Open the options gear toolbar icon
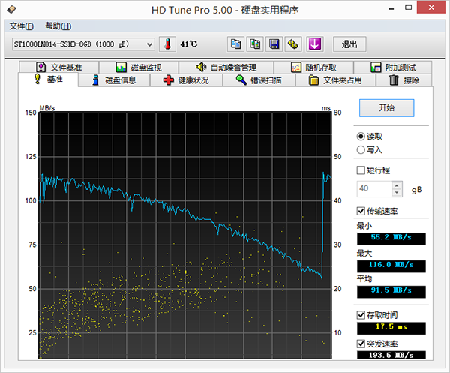 293,44
